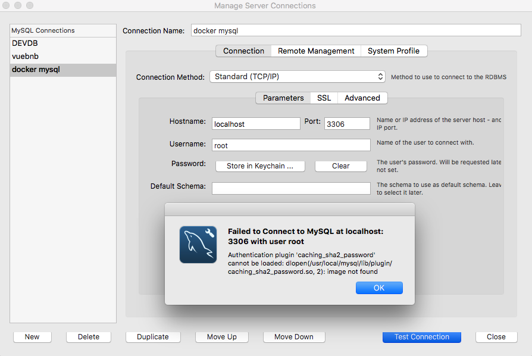The image size is (532, 356).
Task: Open the SSL sub-tab
Action: (324, 98)
